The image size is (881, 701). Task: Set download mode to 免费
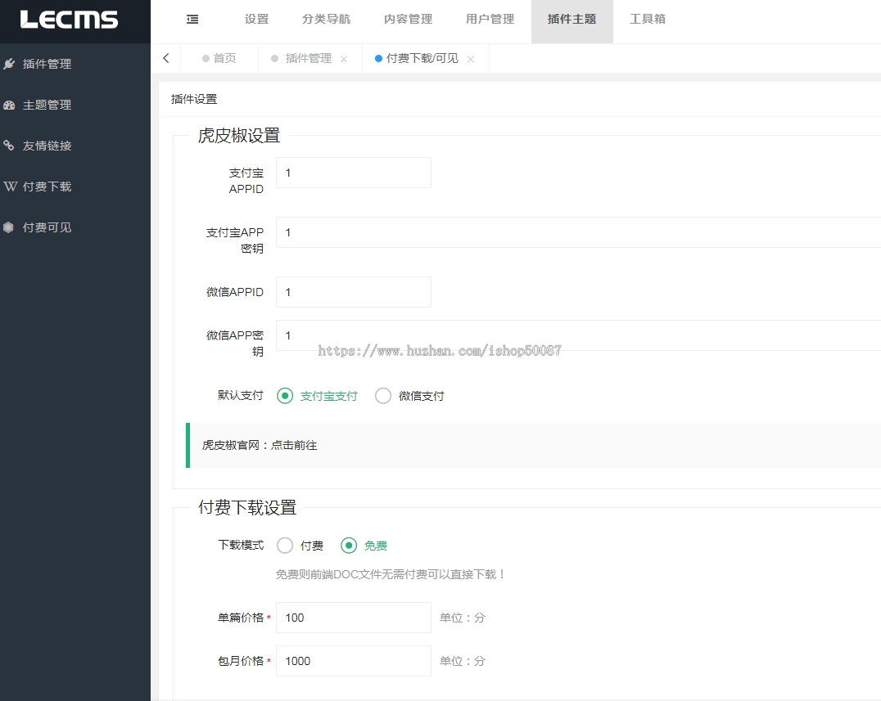364,546
